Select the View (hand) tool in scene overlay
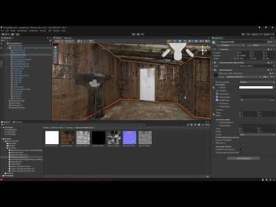Viewport: 276px width, 207px height. [x=56, y=48]
